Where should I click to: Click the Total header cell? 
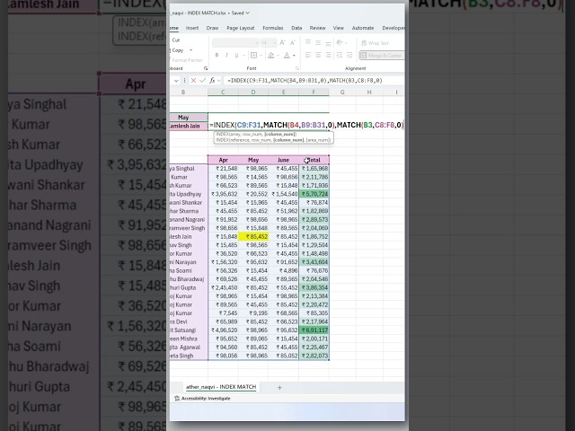tap(314, 160)
